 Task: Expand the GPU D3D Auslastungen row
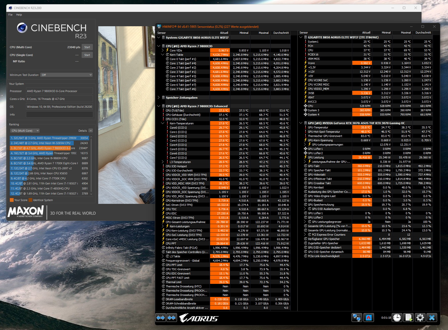tap(305, 209)
